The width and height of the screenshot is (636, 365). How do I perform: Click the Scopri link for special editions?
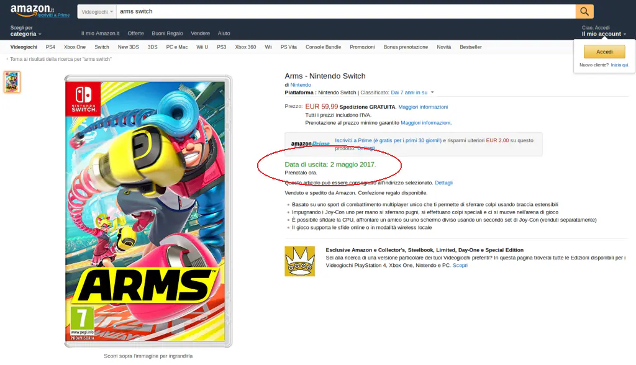click(460, 265)
